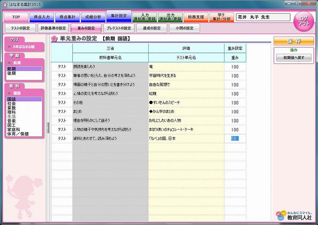Choose 社会 in the subject list
Viewport: 318px width, 225px height.
24,104
